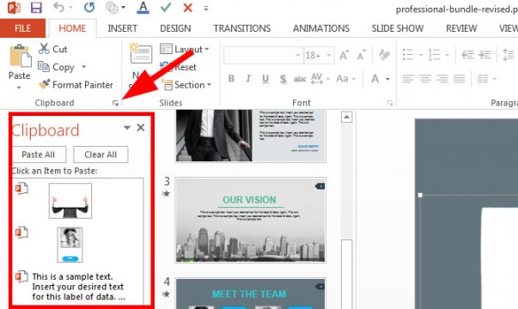Apply the font color A
The height and width of the screenshot is (309, 518).
click(375, 79)
